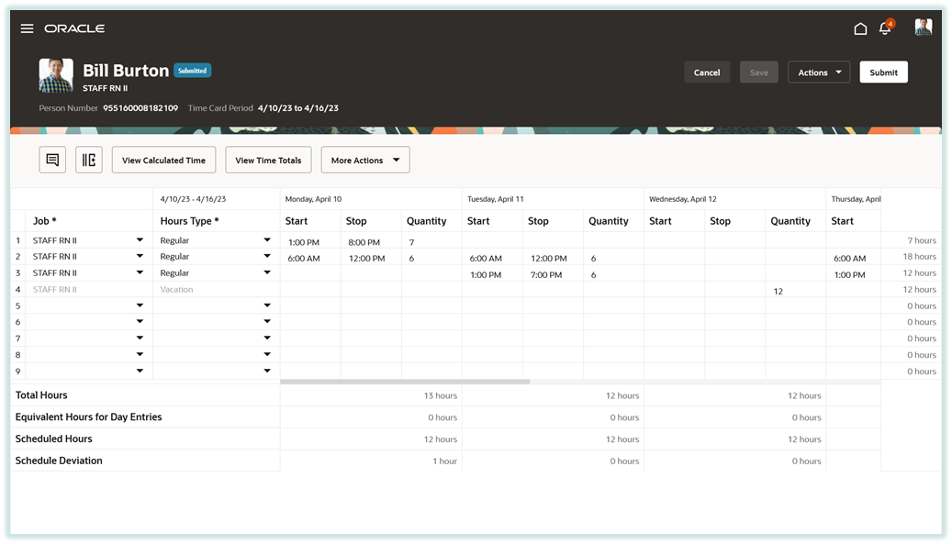Screen dimensions: 952x544
Task: Open the Actions menu
Action: pyautogui.click(x=818, y=72)
